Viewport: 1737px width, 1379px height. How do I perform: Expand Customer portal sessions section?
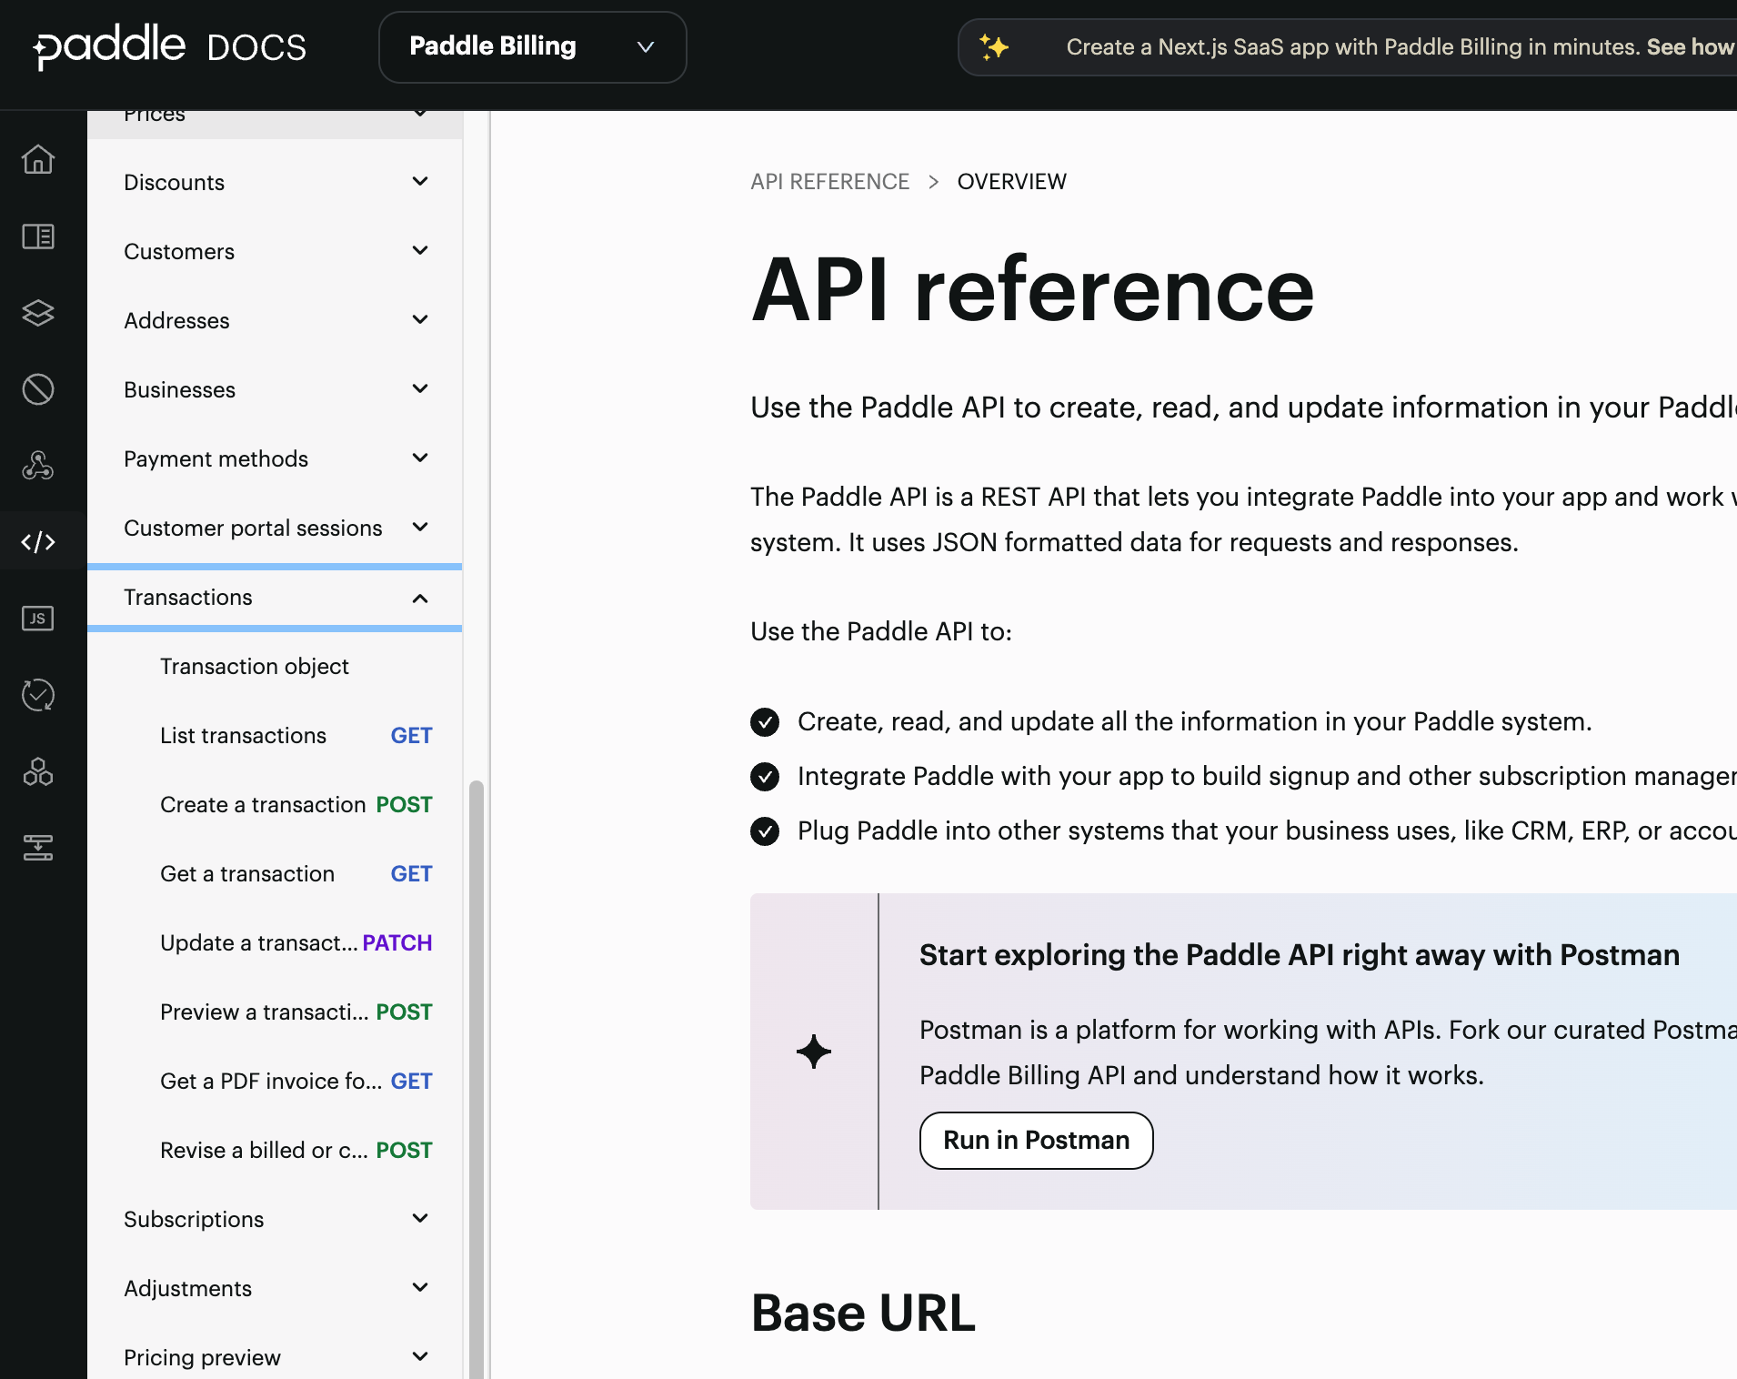pyautogui.click(x=275, y=528)
